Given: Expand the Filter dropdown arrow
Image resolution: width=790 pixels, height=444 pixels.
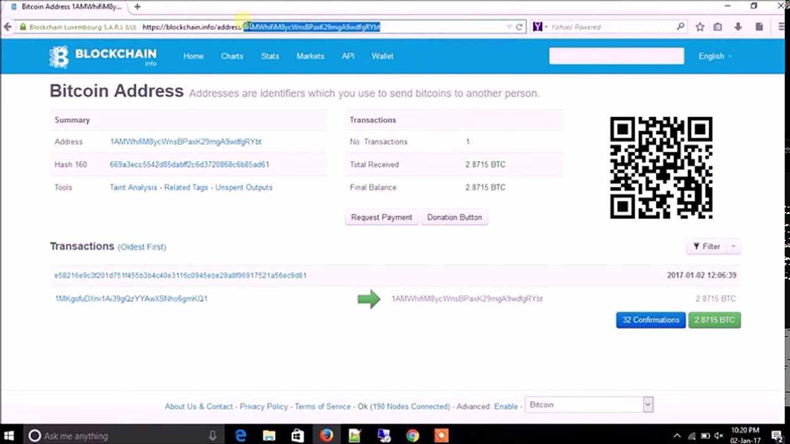Looking at the screenshot, I should [733, 247].
